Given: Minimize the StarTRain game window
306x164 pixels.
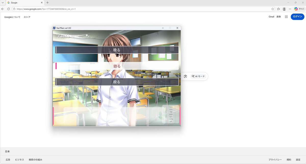Looking at the screenshot, I should pyautogui.click(x=163, y=28).
